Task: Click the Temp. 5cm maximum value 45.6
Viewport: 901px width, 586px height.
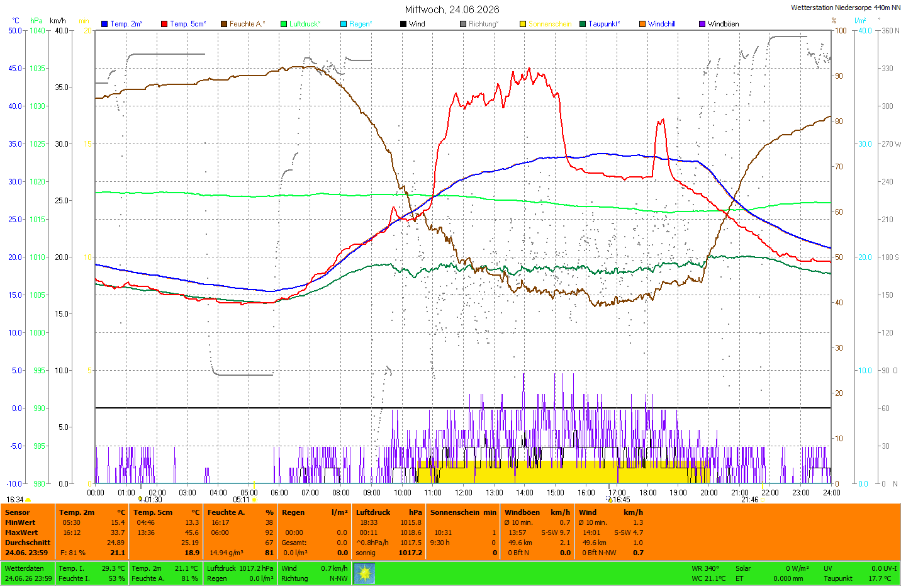Action: coord(192,532)
